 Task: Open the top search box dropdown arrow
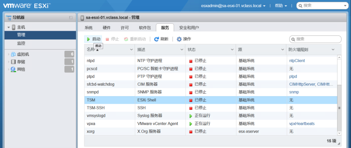[345, 6]
